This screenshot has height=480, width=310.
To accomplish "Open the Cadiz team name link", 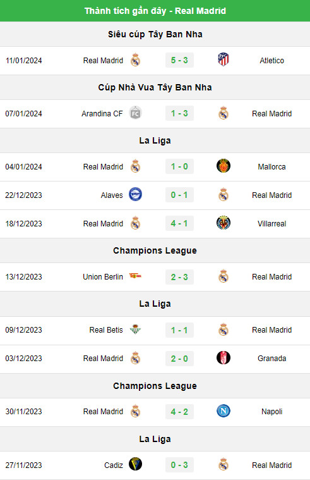I will click(x=114, y=465).
